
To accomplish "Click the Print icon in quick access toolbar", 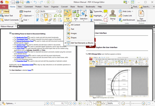I will tap(17, 2).
